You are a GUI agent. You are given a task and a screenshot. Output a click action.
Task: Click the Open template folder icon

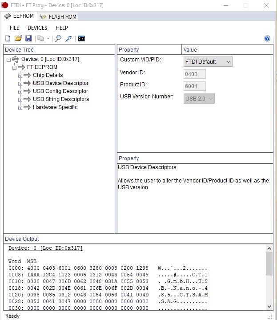click(18, 39)
